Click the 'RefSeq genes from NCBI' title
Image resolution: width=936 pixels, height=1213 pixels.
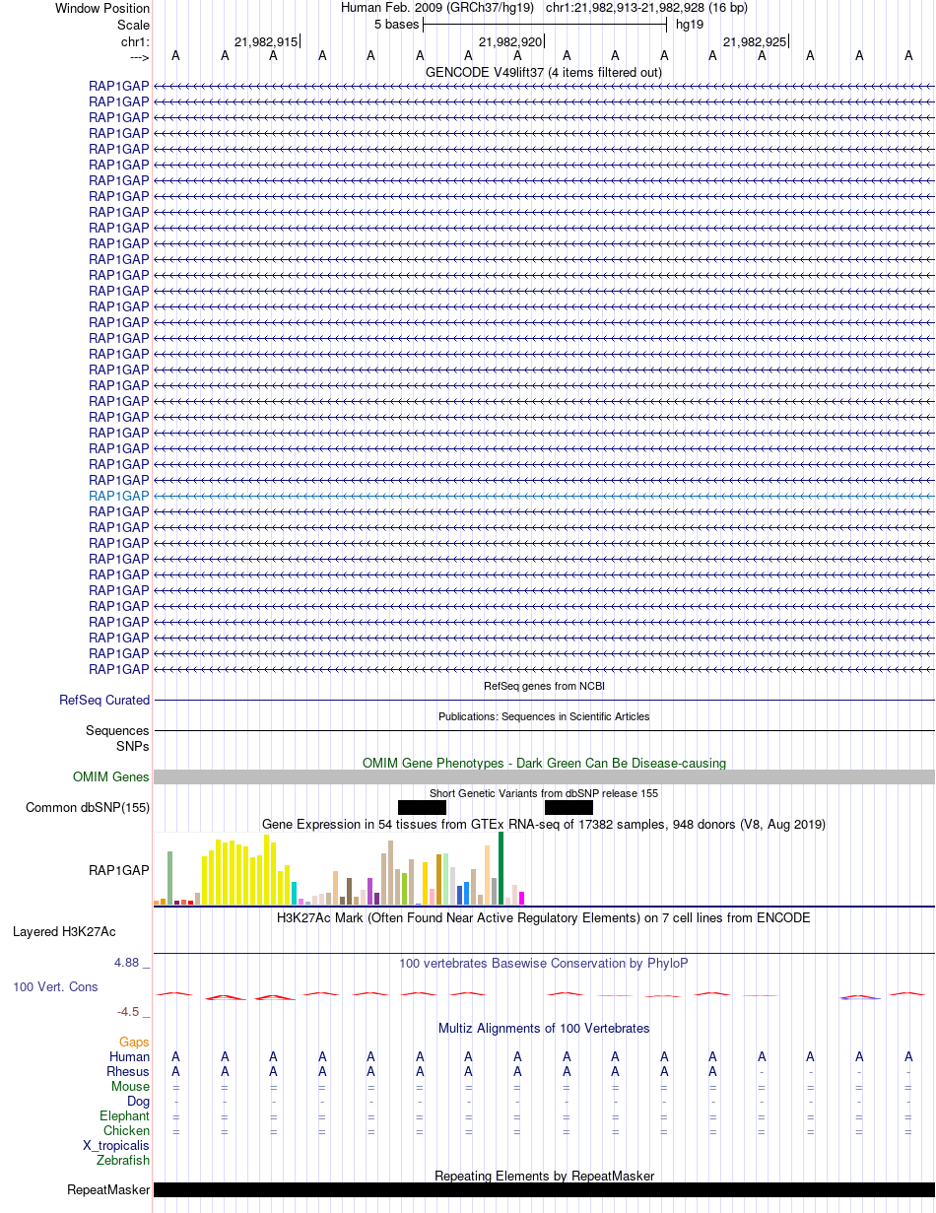tap(544, 686)
